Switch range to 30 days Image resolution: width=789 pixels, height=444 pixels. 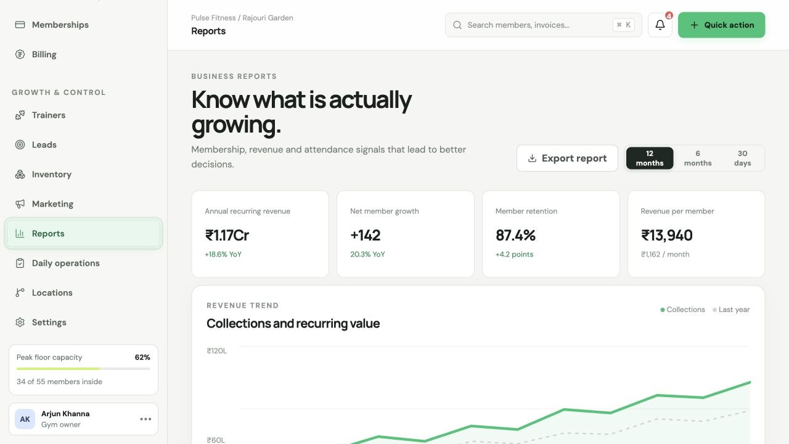[742, 158]
